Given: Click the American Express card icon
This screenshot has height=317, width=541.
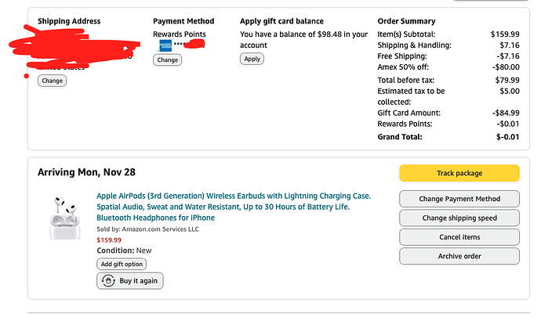Looking at the screenshot, I should (165, 46).
